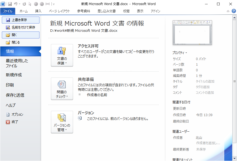The width and height of the screenshot is (237, 161).
Task: Open the Undo history dropdown arrow
Action: click(x=20, y=4)
